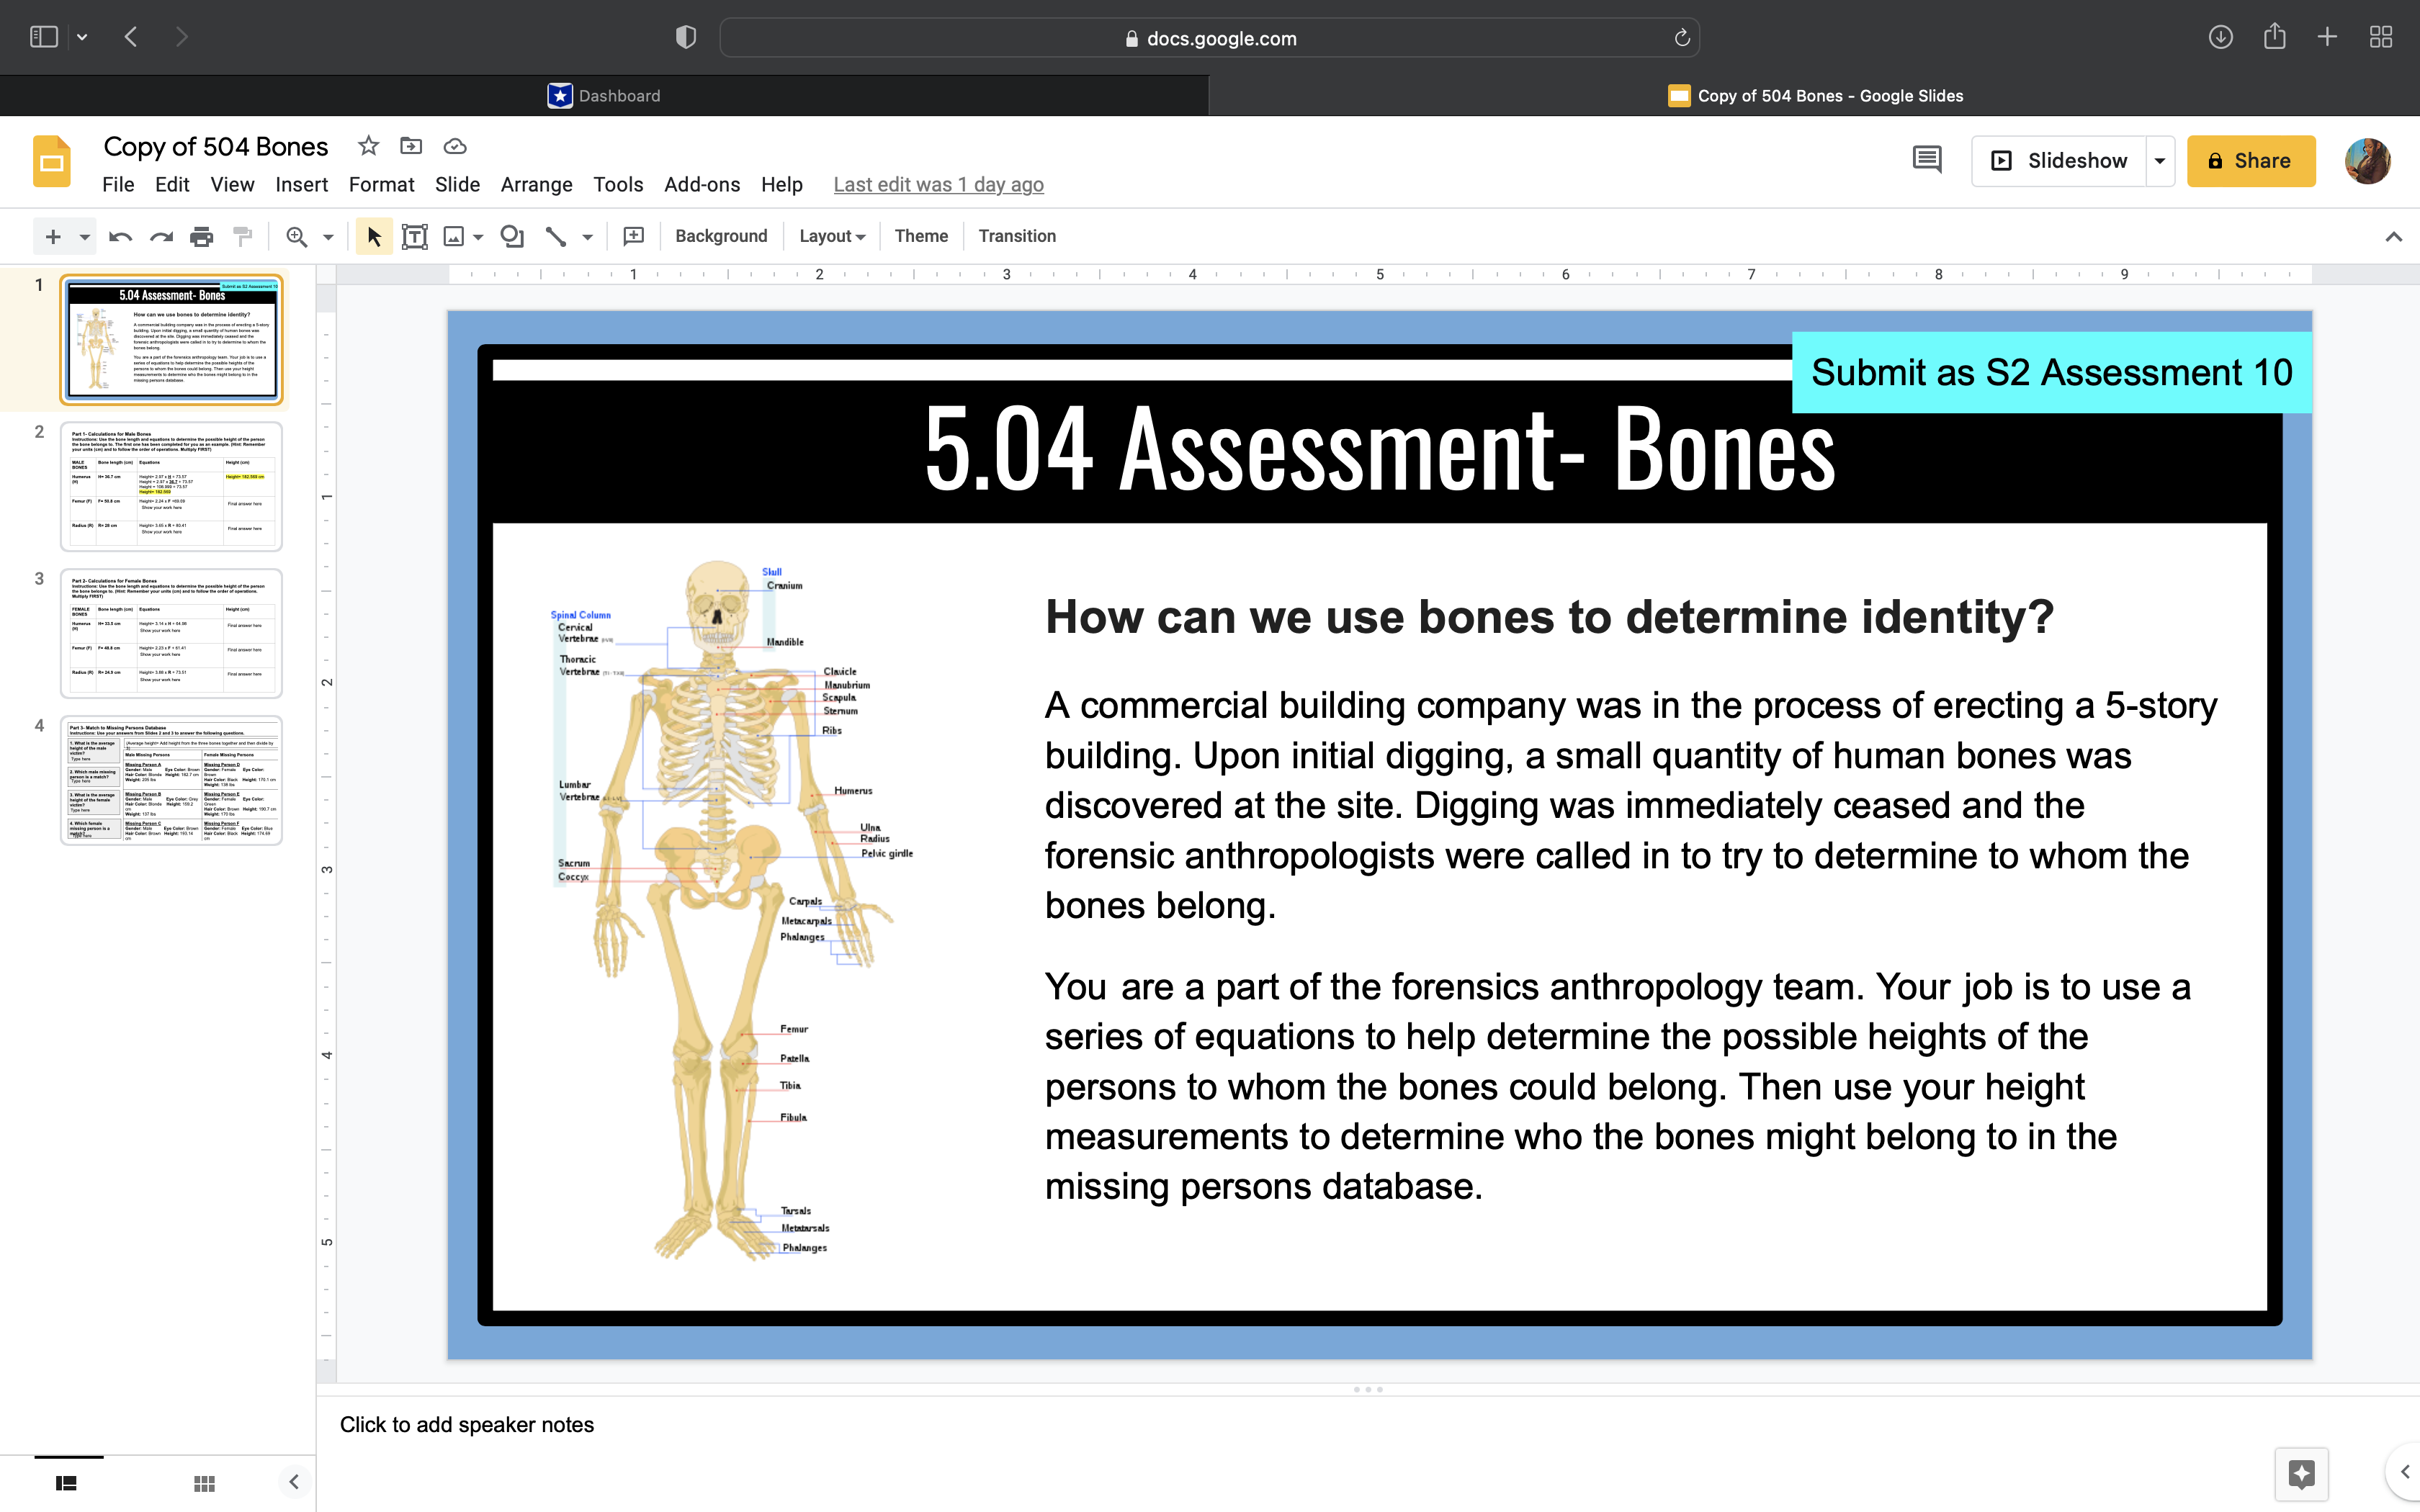Click the Share button
Screen dimensions: 2420x1512
tap(2250, 161)
